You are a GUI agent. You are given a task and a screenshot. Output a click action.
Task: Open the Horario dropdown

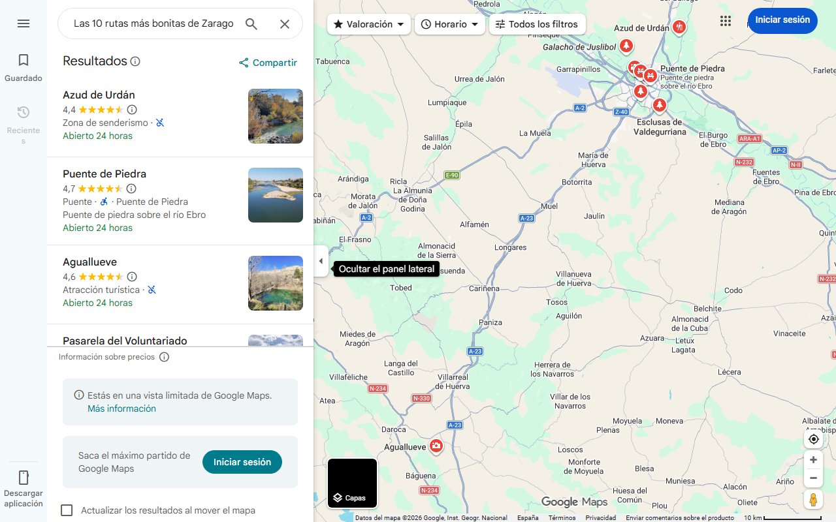point(450,23)
